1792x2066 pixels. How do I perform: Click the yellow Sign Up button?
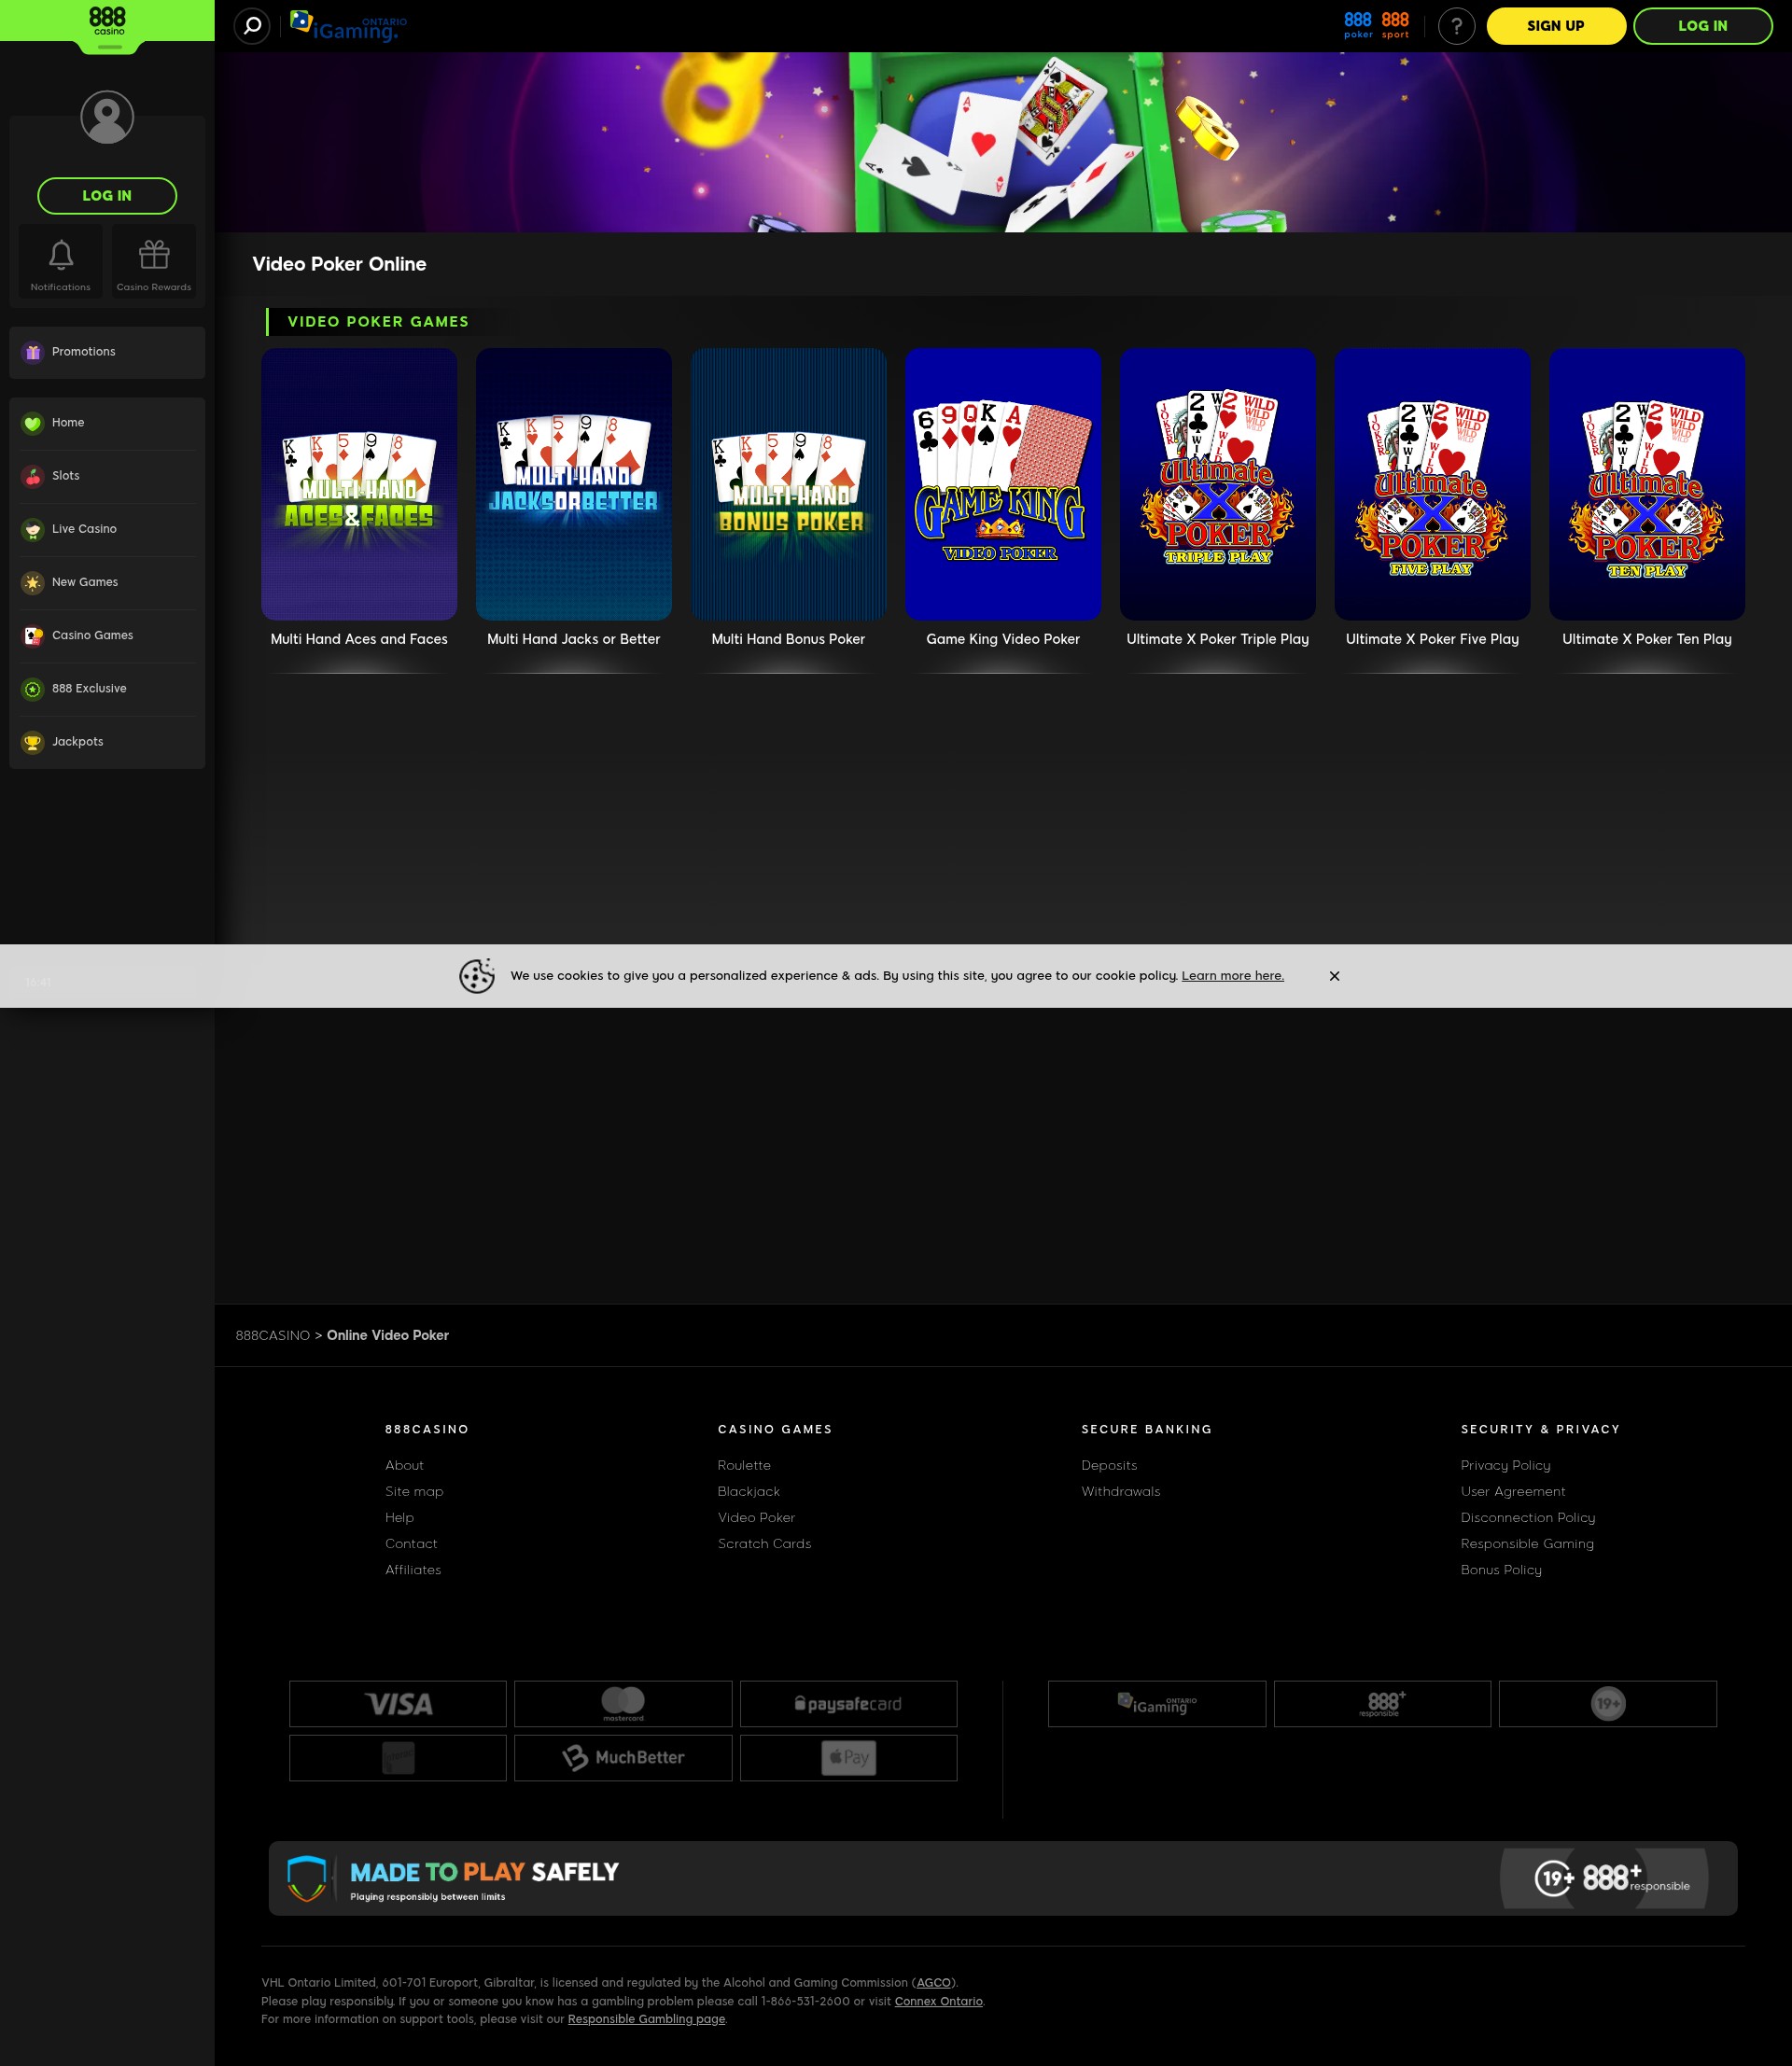tap(1556, 26)
